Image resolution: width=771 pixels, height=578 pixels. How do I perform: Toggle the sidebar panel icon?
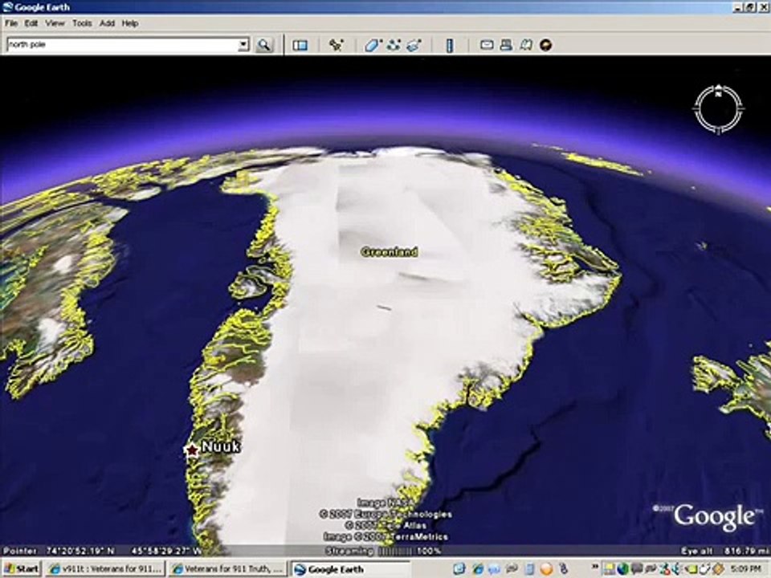point(300,45)
